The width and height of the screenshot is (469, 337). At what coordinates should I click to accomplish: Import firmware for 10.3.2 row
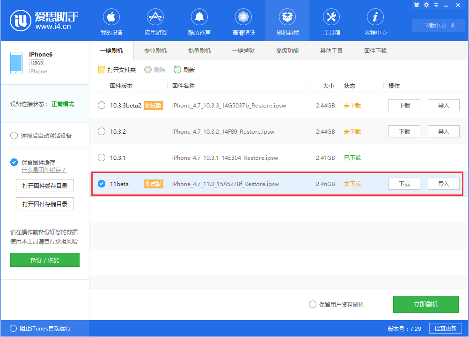click(444, 131)
